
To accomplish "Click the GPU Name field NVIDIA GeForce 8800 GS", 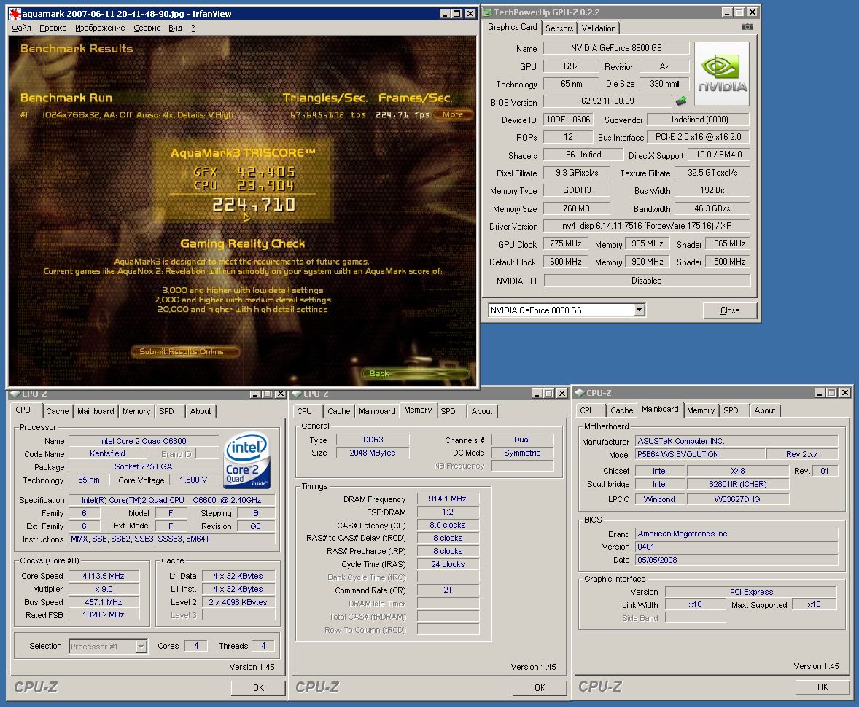I will pos(616,48).
